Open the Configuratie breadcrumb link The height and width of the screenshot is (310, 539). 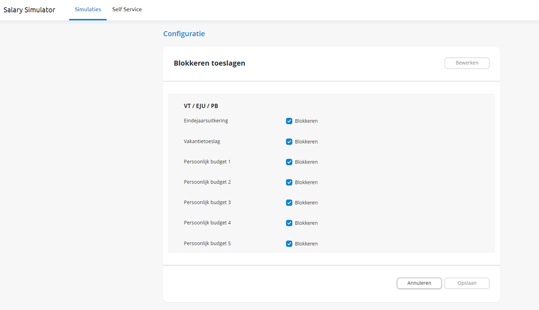pyautogui.click(x=184, y=33)
